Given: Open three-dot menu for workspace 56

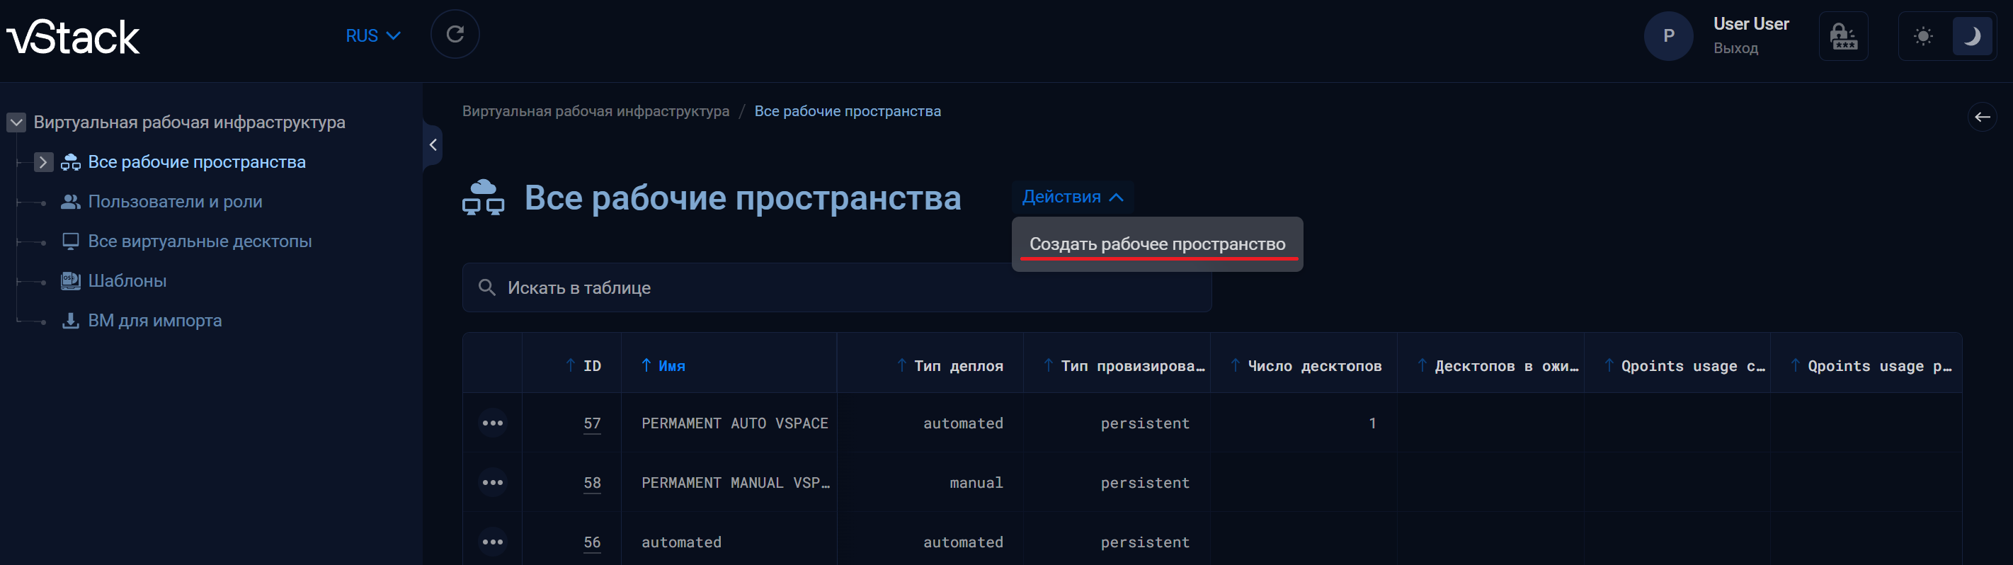Looking at the screenshot, I should [492, 542].
